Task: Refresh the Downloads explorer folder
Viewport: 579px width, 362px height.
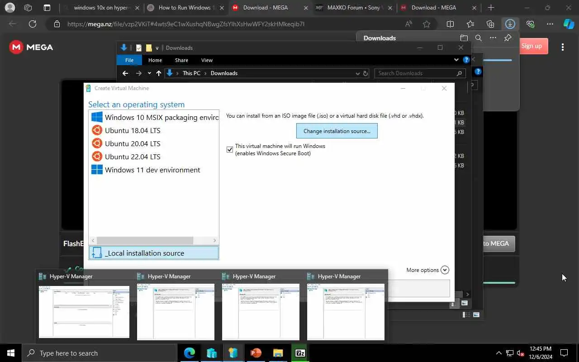Action: click(366, 73)
